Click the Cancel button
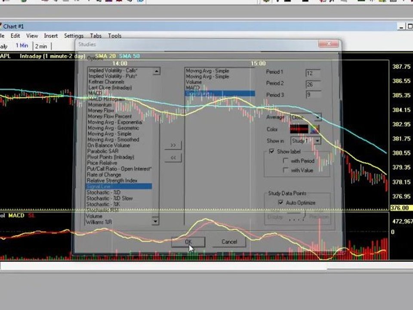 (x=229, y=242)
